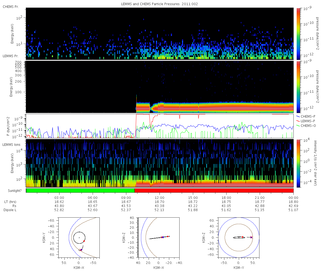The height and width of the screenshot is (271, 326).
Task: Click the green segment of the Sunlight bar
Action: (x=80, y=191)
